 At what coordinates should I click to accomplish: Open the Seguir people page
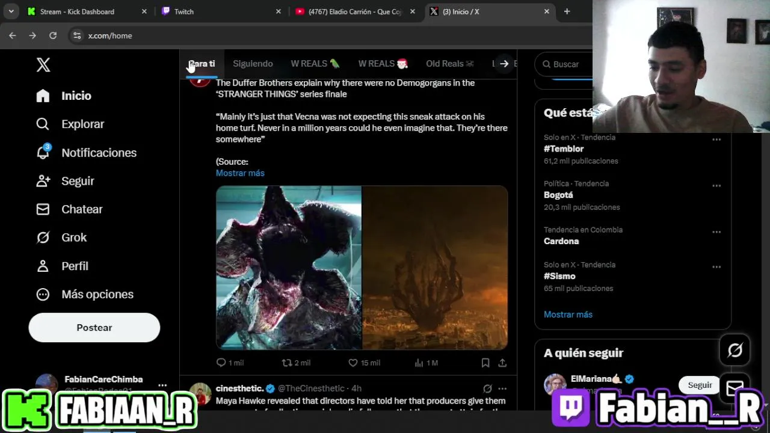click(65, 181)
